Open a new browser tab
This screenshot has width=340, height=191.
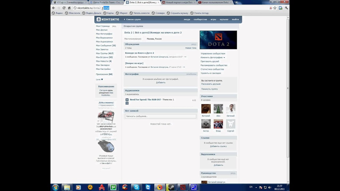click(x=236, y=3)
